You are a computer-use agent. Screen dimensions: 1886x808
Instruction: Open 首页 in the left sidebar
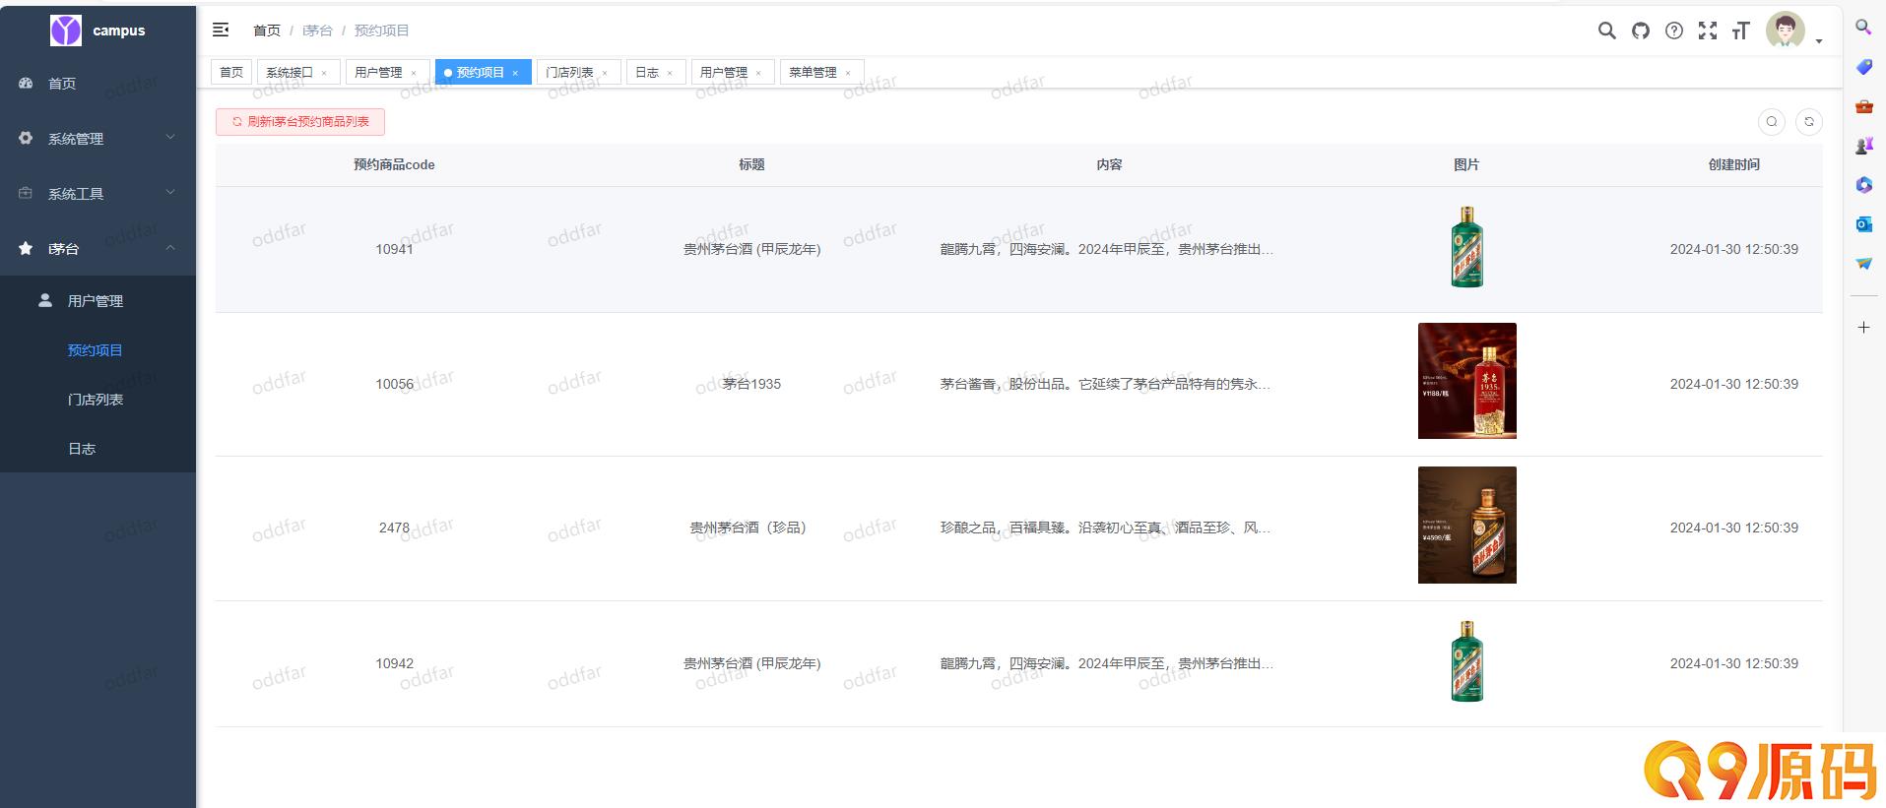point(98,84)
